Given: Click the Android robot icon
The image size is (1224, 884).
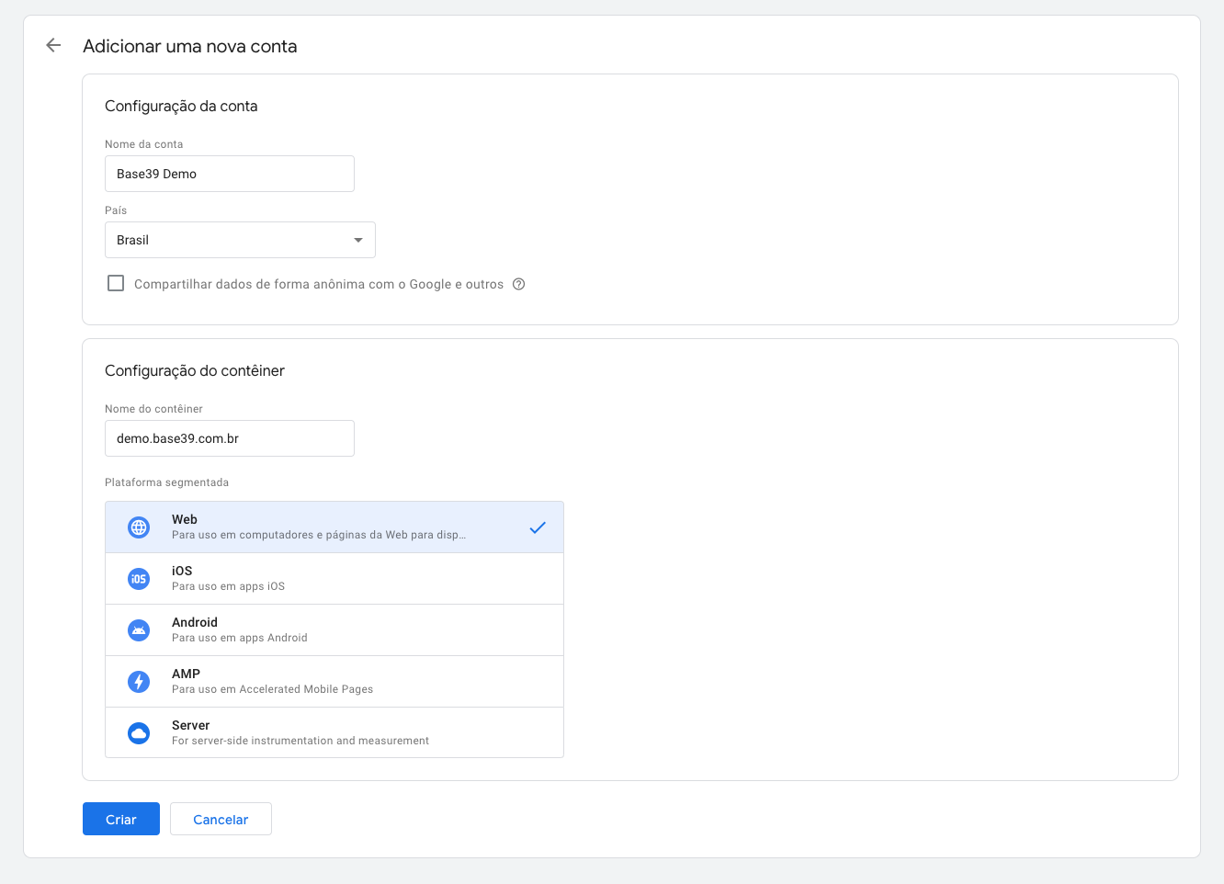Looking at the screenshot, I should [x=139, y=630].
